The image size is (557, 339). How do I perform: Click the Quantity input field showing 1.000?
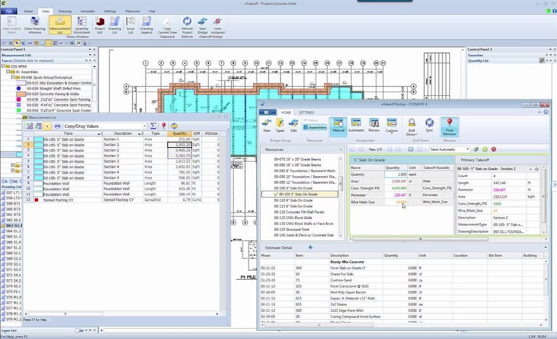[396, 175]
